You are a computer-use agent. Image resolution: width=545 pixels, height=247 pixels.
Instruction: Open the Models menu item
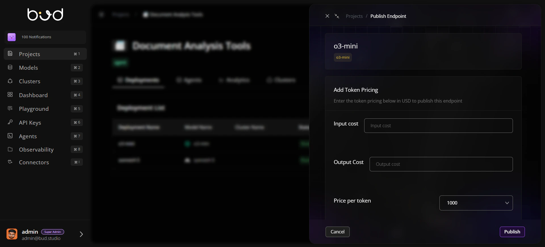(45, 67)
